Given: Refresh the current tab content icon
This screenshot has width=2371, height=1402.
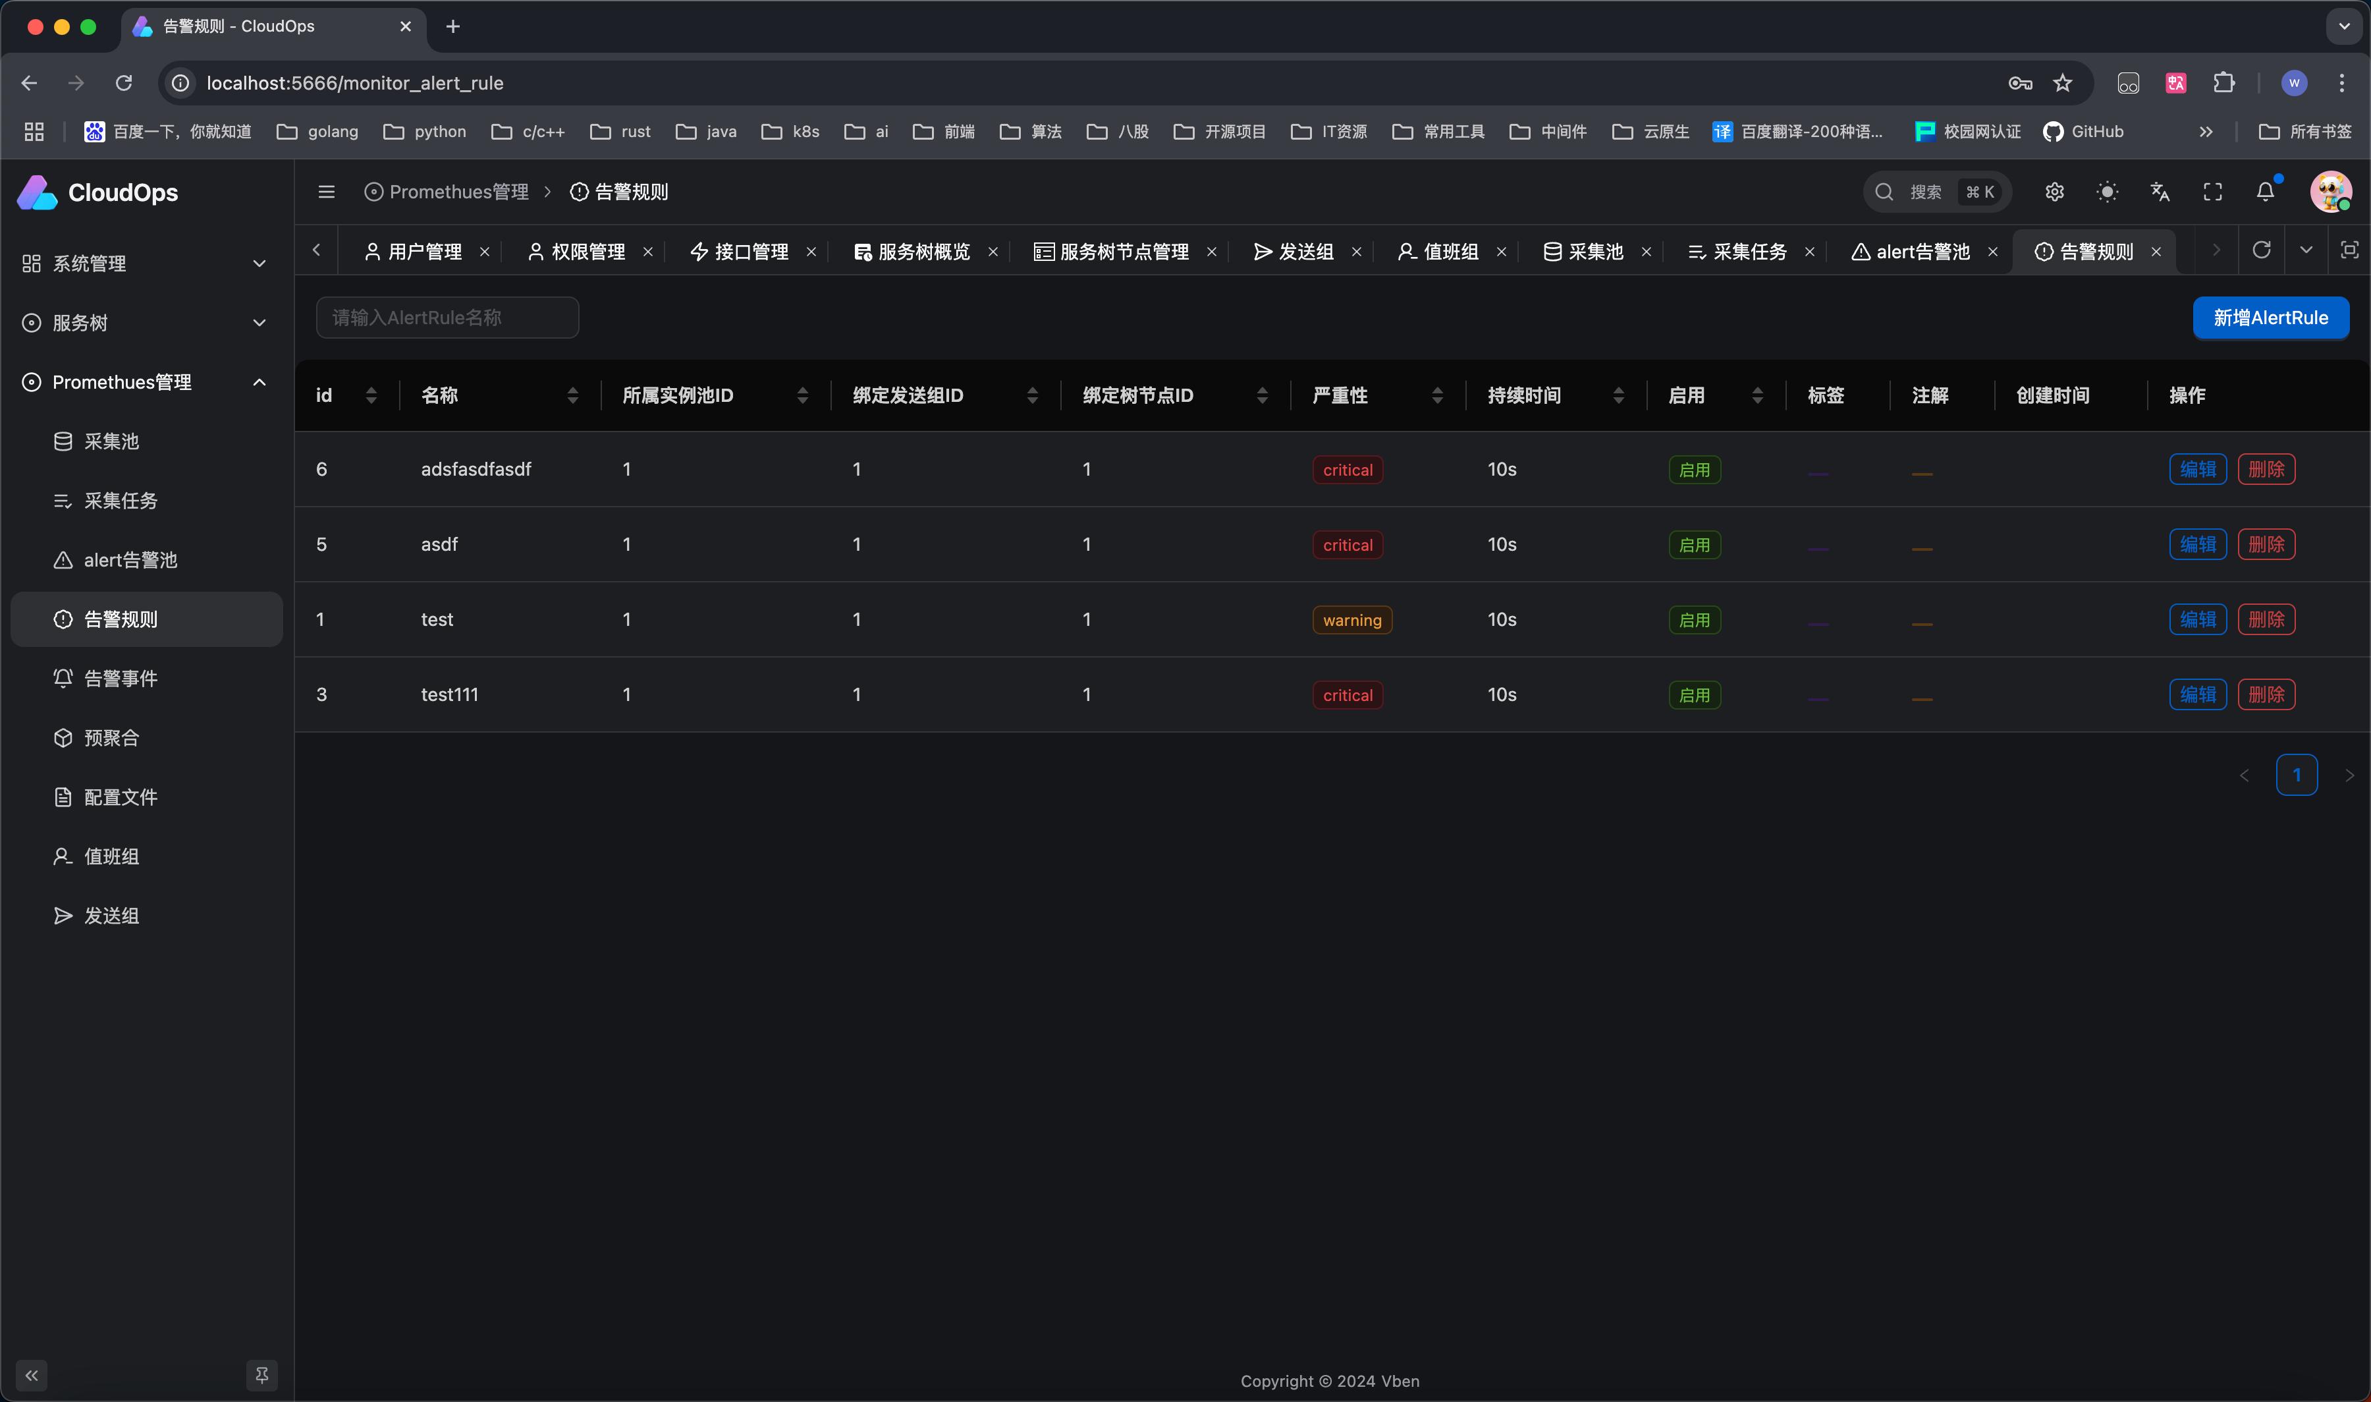Looking at the screenshot, I should [x=2262, y=250].
